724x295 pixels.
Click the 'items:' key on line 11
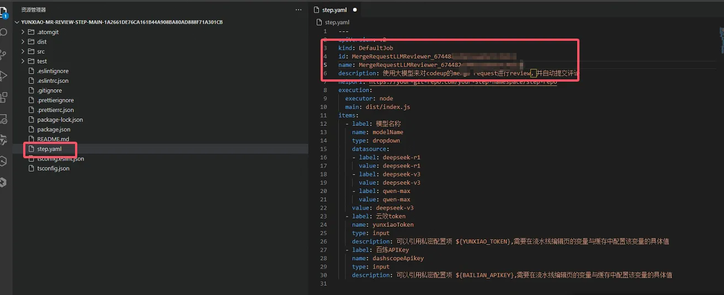348,115
